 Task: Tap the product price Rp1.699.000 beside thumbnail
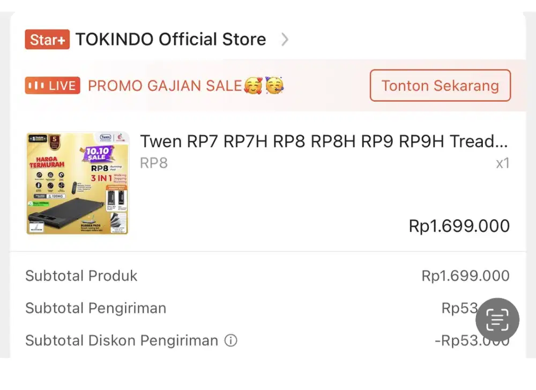tap(459, 226)
